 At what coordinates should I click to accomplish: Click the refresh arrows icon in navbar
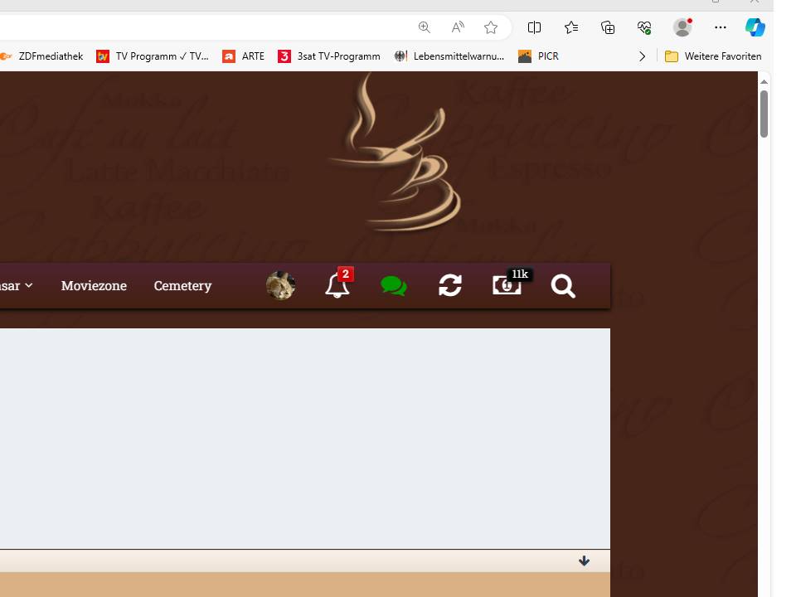450,285
